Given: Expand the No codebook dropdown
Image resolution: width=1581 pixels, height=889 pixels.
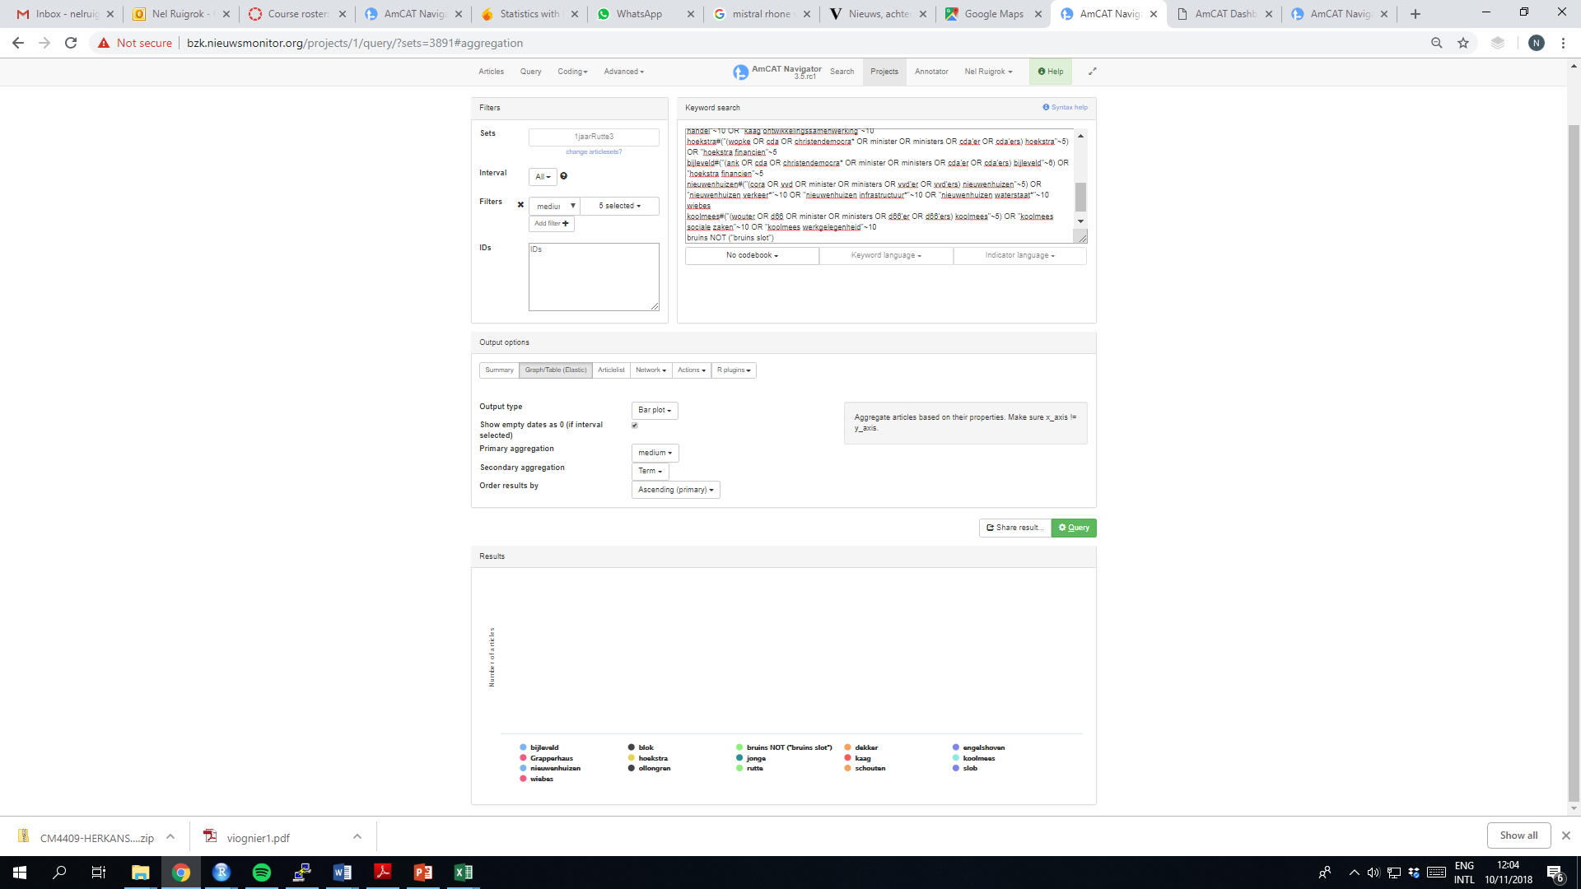Looking at the screenshot, I should click(x=751, y=255).
